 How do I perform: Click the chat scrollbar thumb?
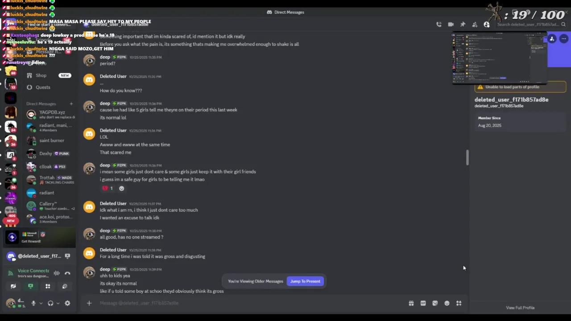point(467,157)
